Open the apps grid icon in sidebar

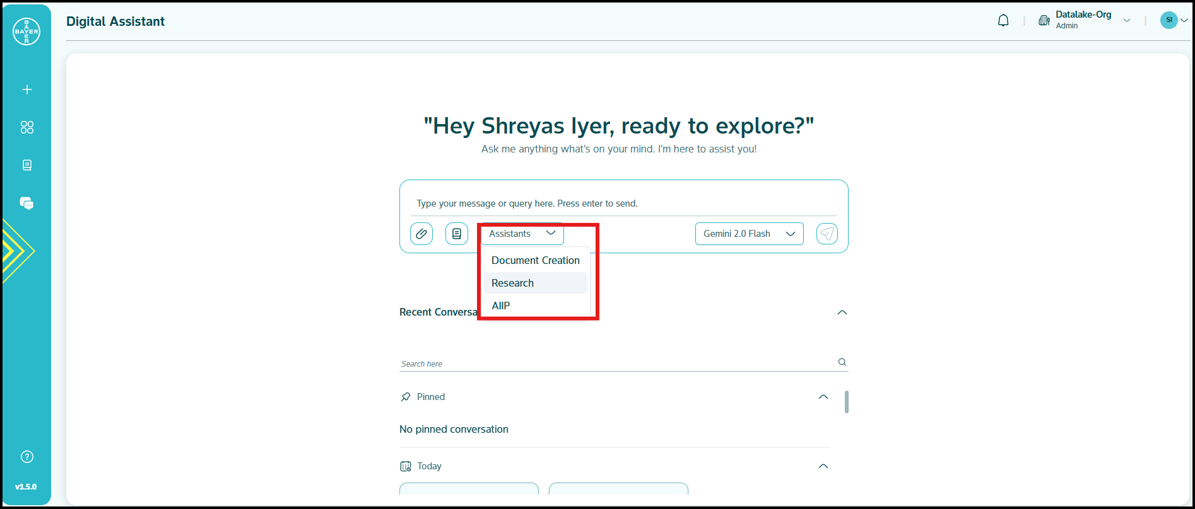(27, 127)
